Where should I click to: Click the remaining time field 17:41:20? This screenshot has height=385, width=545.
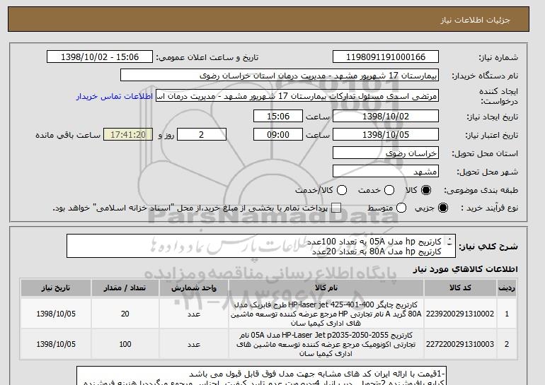(128, 135)
